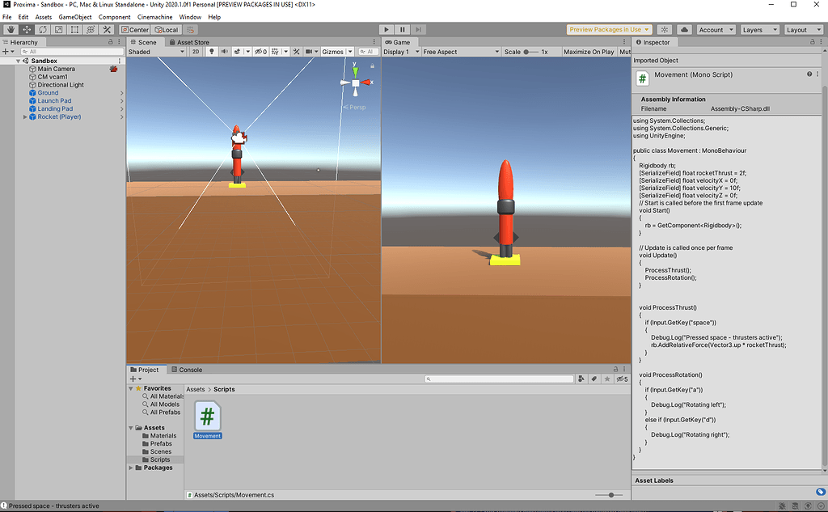Expand the Rocket (Player) hierarchy item

25,117
